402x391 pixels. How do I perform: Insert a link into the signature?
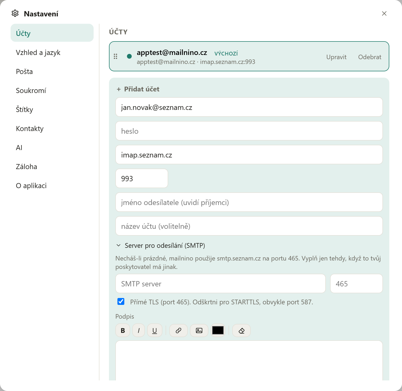click(179, 331)
